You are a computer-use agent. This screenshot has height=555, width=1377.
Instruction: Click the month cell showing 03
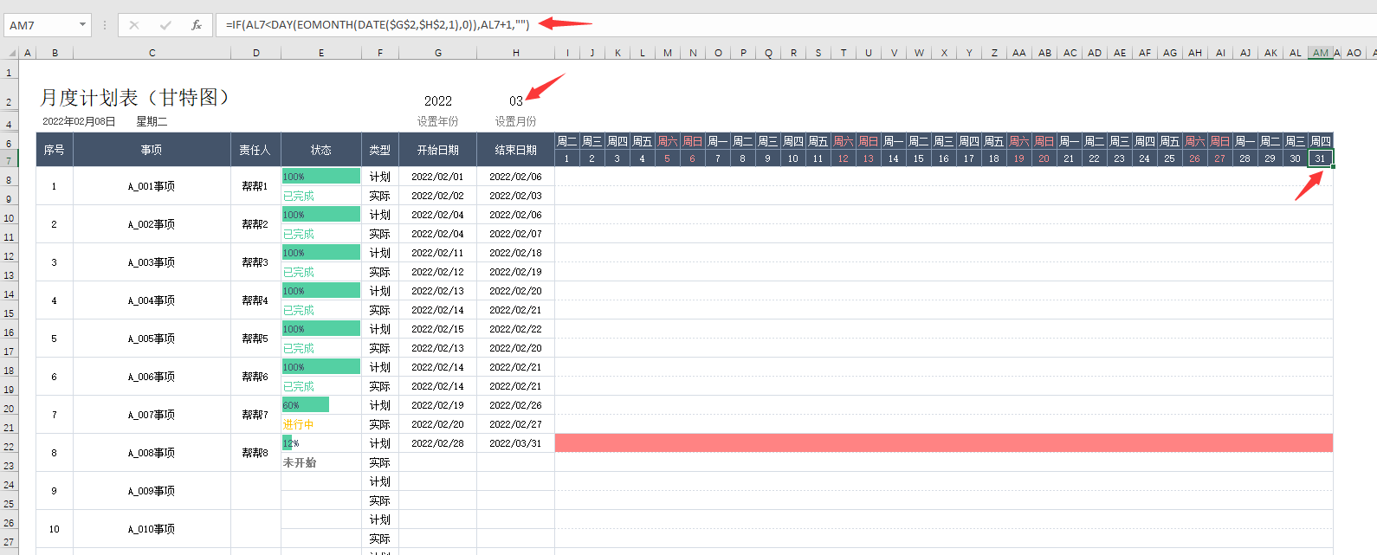click(516, 101)
